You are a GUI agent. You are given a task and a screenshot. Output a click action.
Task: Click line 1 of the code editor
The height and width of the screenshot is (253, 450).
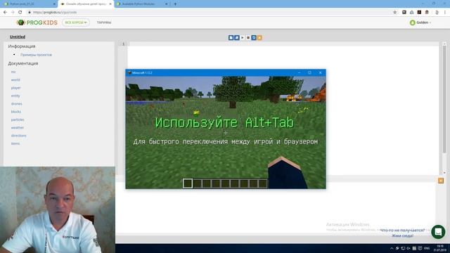(x=283, y=44)
